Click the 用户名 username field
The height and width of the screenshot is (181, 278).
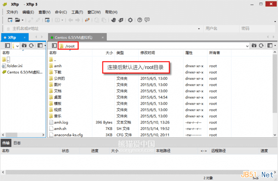click(221, 28)
